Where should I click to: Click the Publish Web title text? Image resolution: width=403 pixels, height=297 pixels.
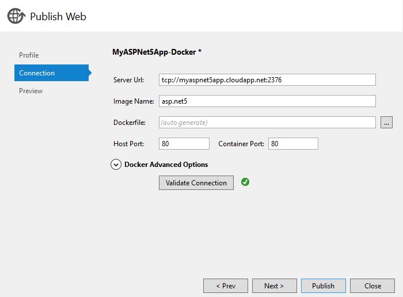click(58, 17)
